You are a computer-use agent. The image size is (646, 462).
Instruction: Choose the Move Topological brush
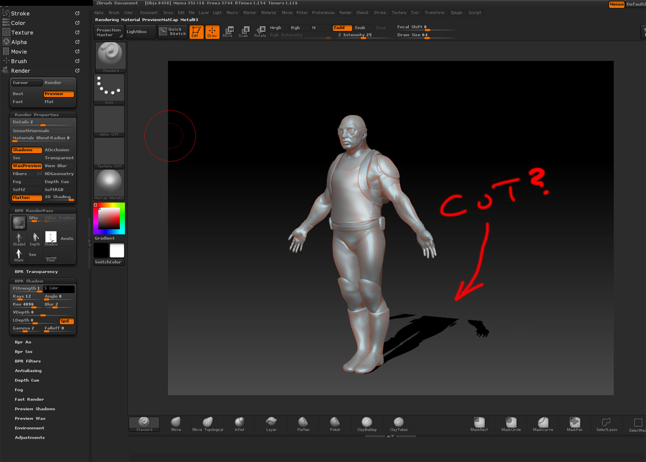pos(208,424)
